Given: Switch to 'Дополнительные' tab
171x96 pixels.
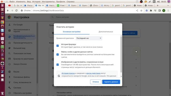Looking at the screenshot, I should click(106, 32).
